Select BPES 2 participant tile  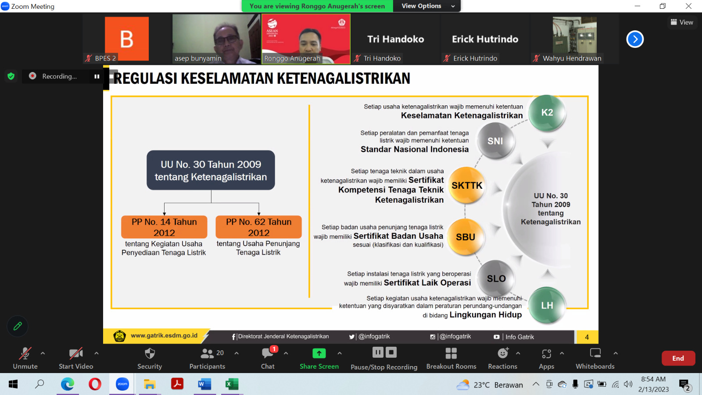pos(127,39)
